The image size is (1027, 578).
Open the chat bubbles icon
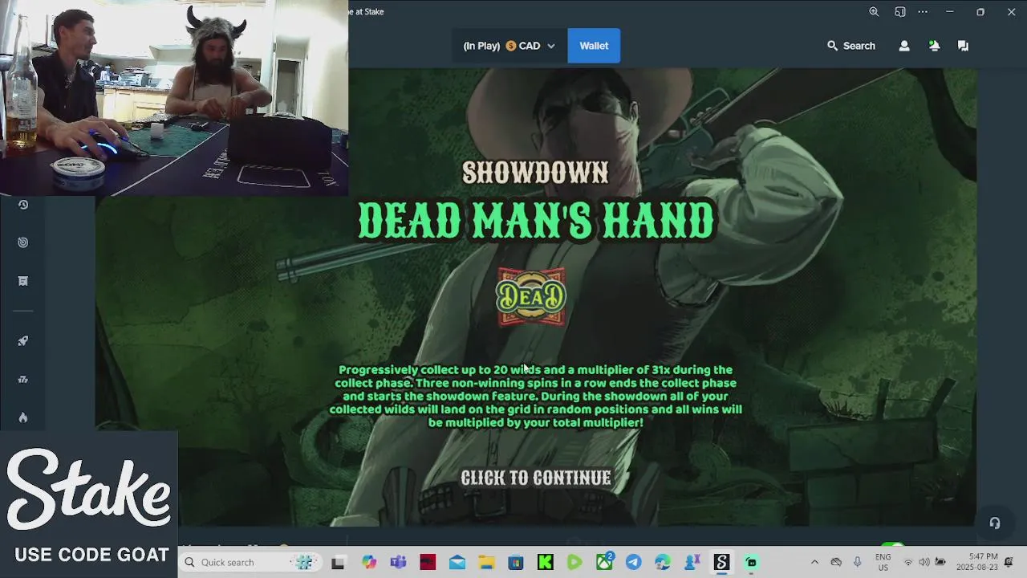pos(963,46)
